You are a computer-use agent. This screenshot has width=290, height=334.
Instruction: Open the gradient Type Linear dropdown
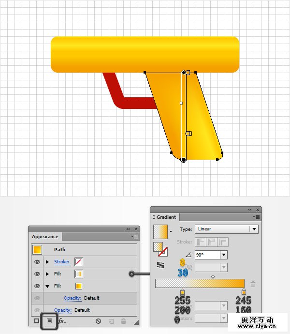[227, 229]
